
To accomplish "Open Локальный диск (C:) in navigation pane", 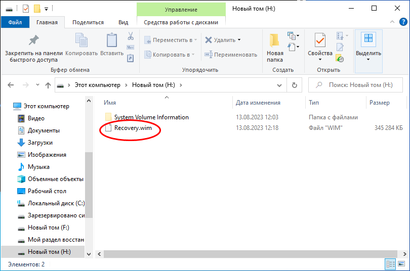I will click(51, 203).
